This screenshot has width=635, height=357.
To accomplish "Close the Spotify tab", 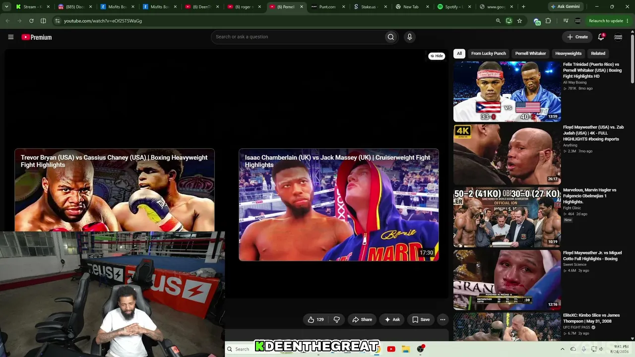I will point(469,7).
